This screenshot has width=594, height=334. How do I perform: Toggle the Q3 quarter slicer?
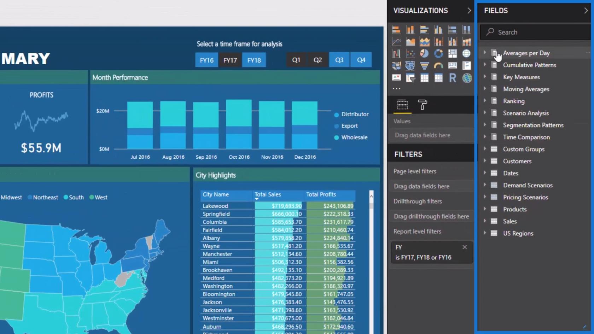[339, 60]
